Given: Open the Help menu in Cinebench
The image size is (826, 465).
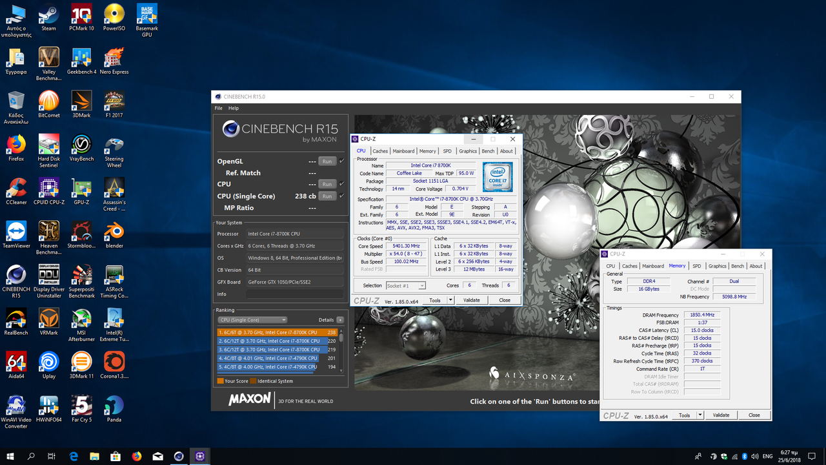Looking at the screenshot, I should click(x=234, y=108).
